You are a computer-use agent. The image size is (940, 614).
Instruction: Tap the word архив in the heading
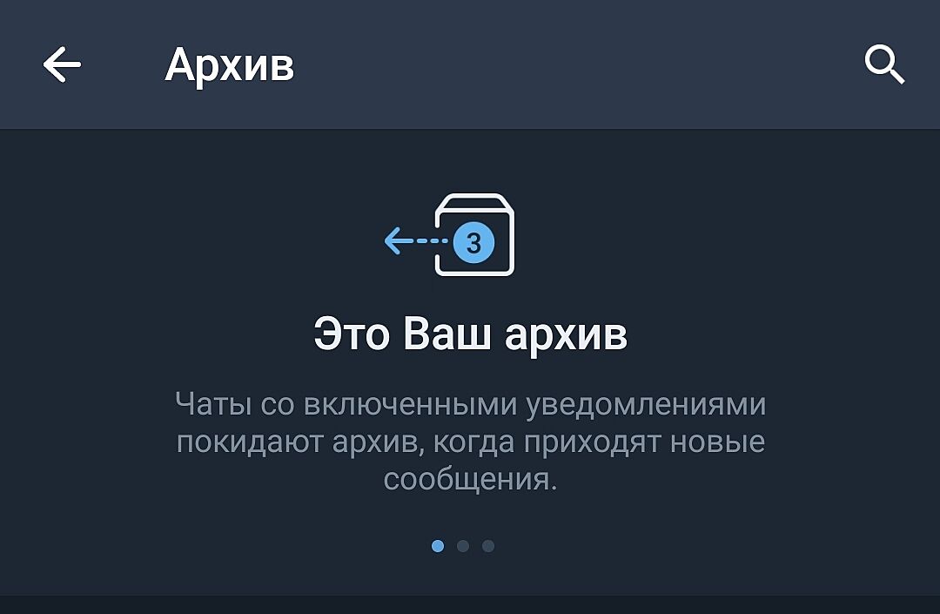click(x=566, y=335)
